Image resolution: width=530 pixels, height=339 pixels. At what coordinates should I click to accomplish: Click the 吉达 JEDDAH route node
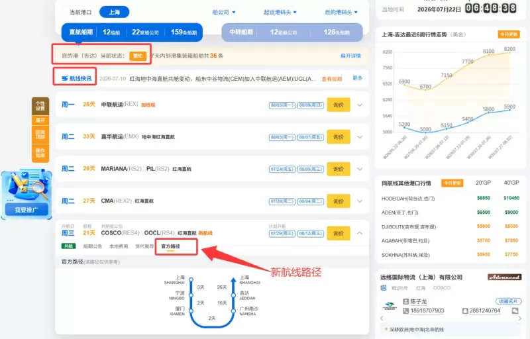pyautogui.click(x=233, y=295)
